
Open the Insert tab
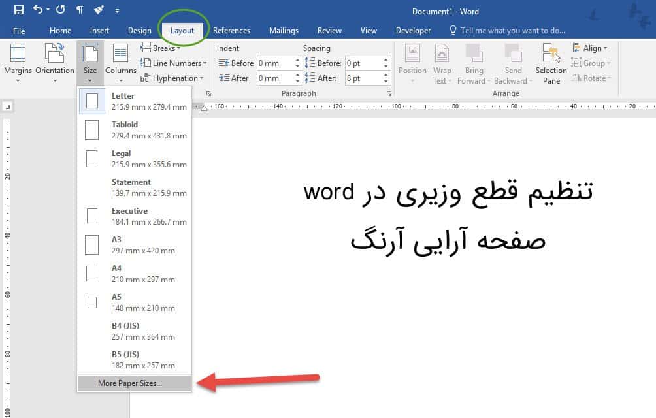(x=99, y=31)
